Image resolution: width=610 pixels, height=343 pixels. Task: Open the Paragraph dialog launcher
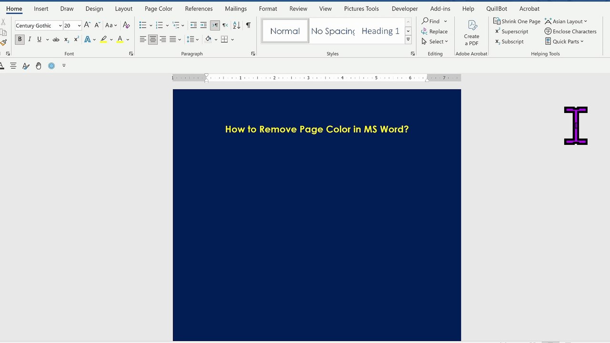click(253, 54)
